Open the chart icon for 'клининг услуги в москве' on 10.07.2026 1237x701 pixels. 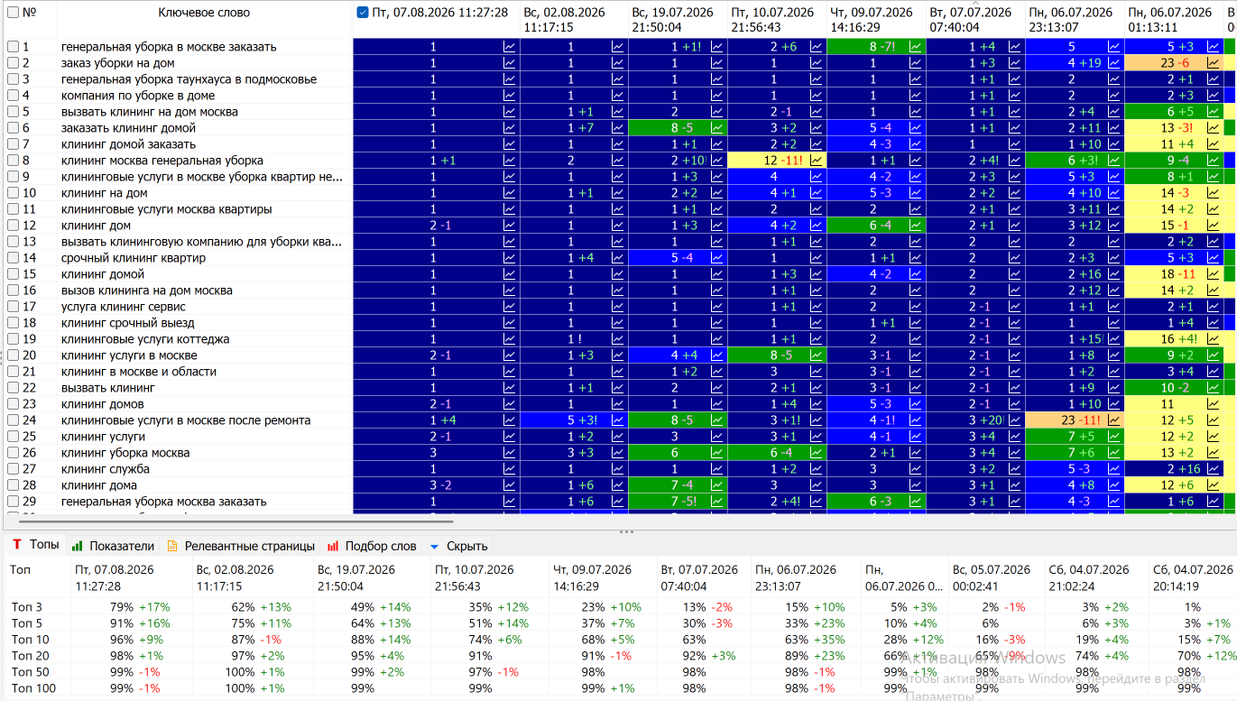point(817,355)
